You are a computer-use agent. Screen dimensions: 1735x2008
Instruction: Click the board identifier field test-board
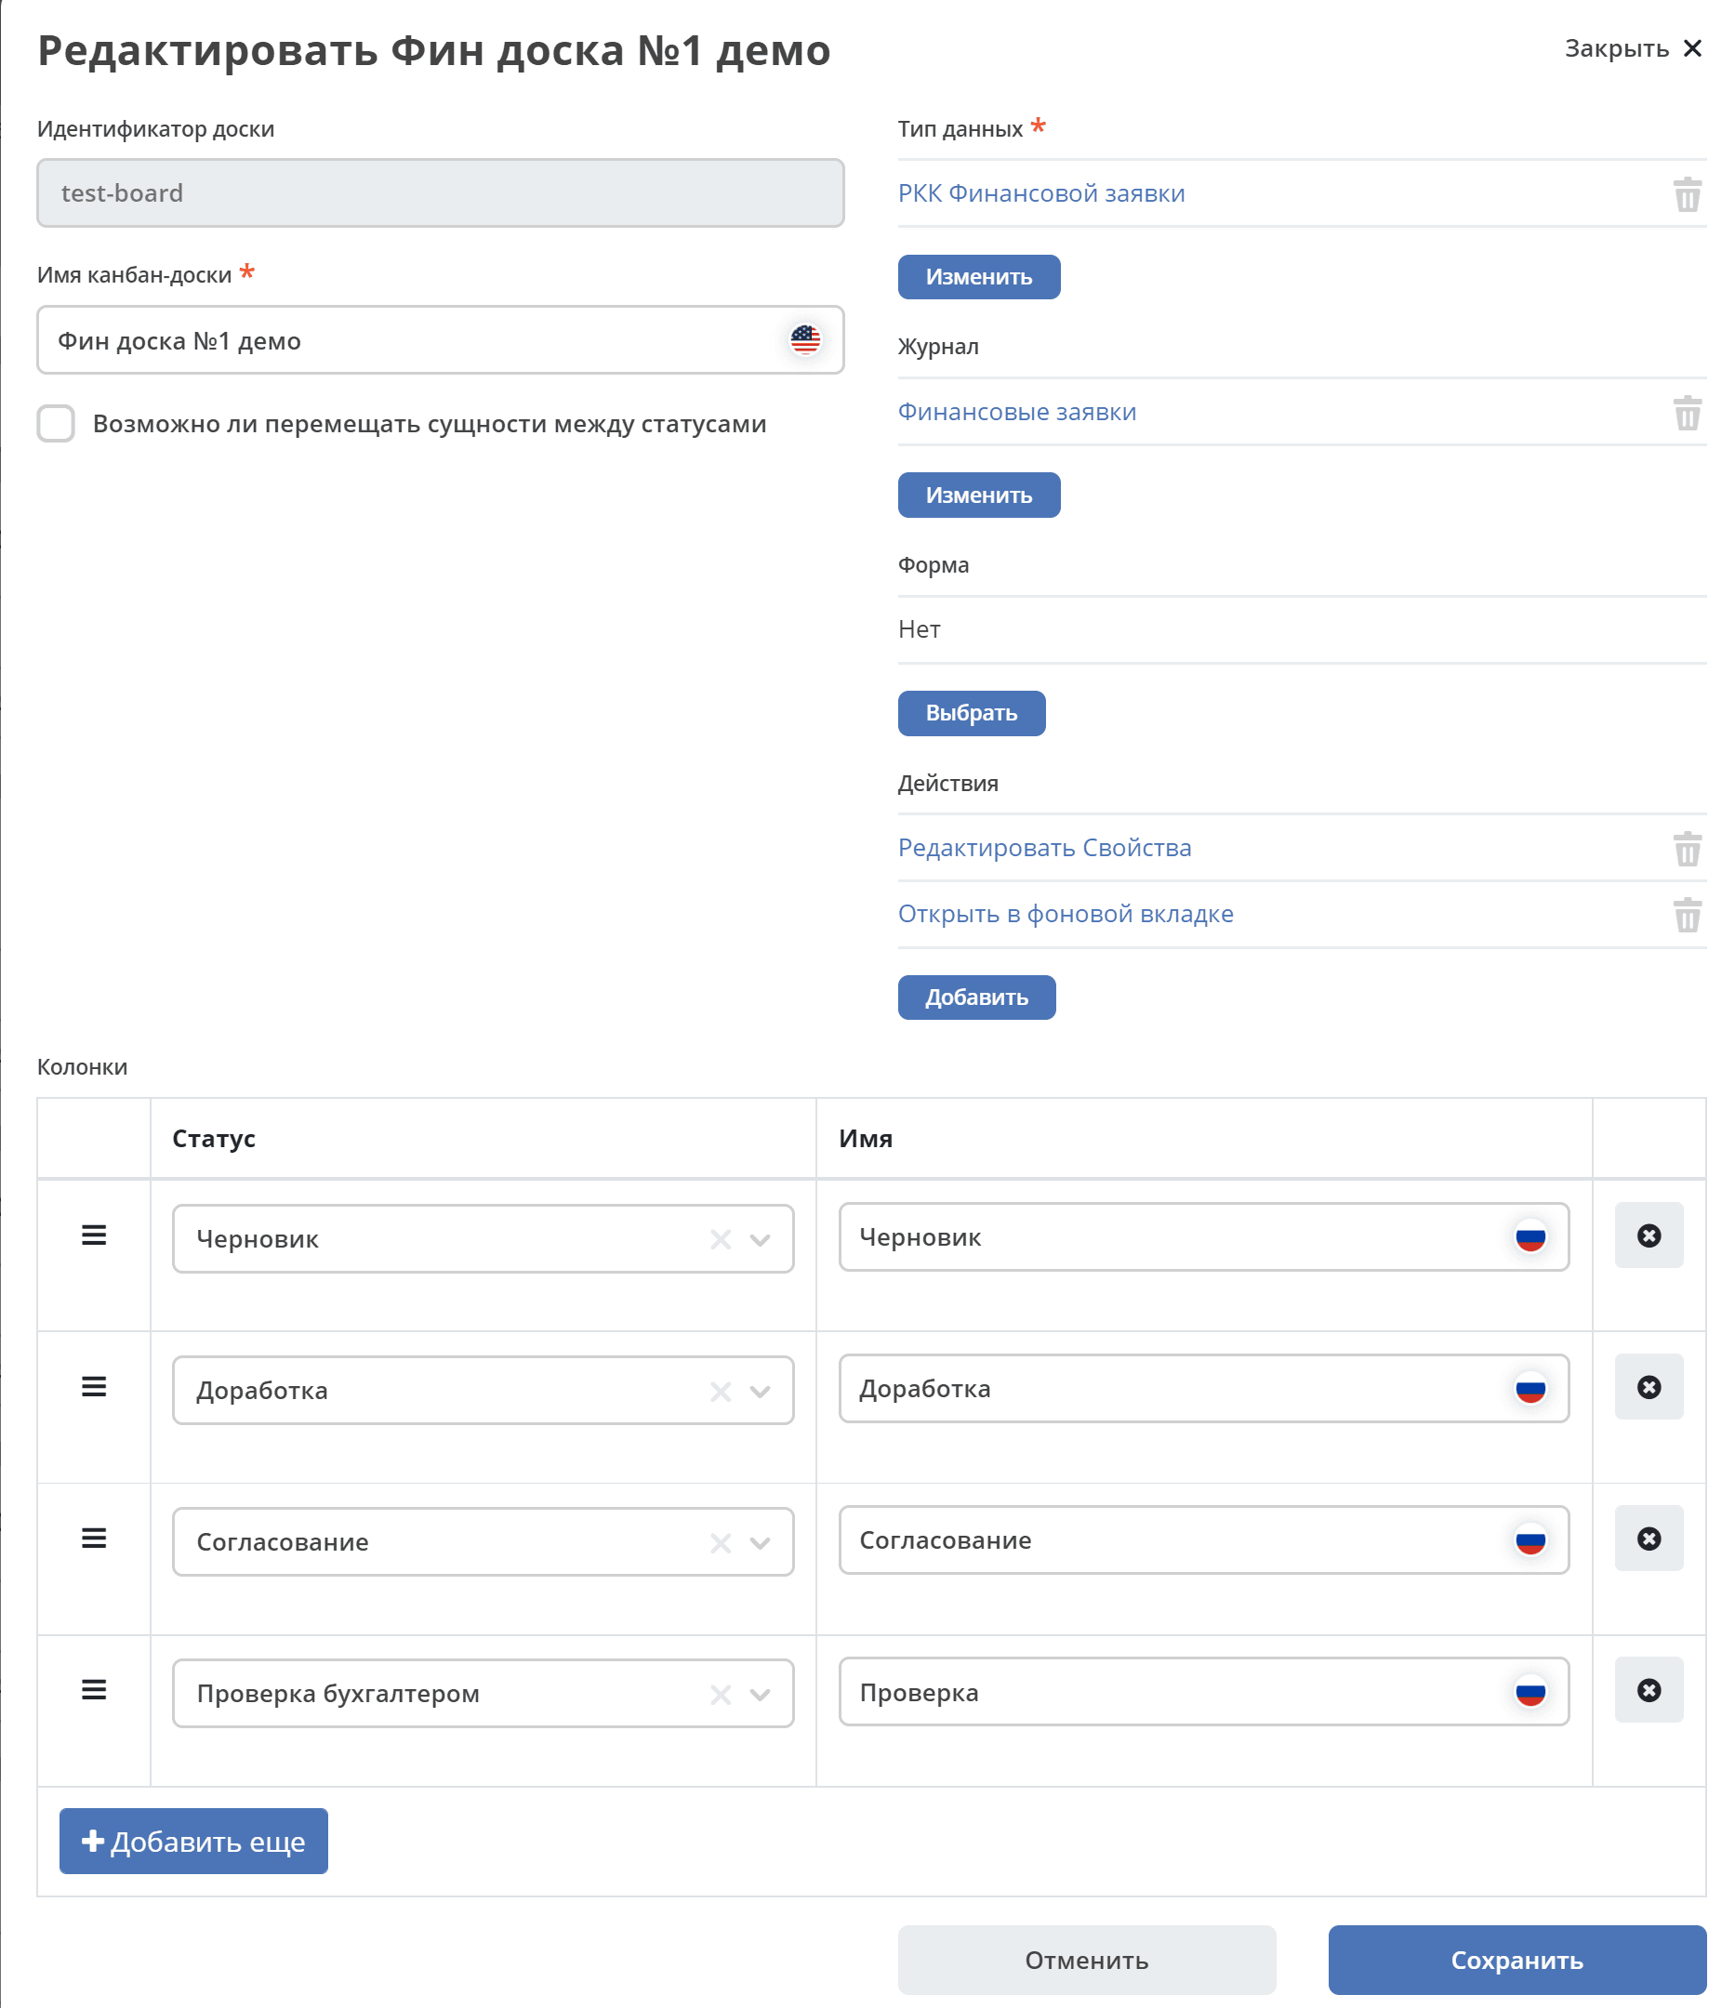(x=440, y=192)
